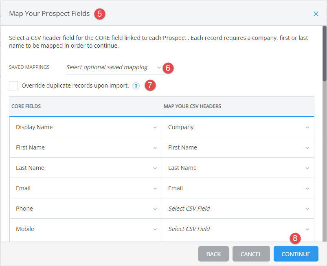This screenshot has height=266, width=327.
Task: Open the Mobile core field dropdown
Action: coord(86,229)
